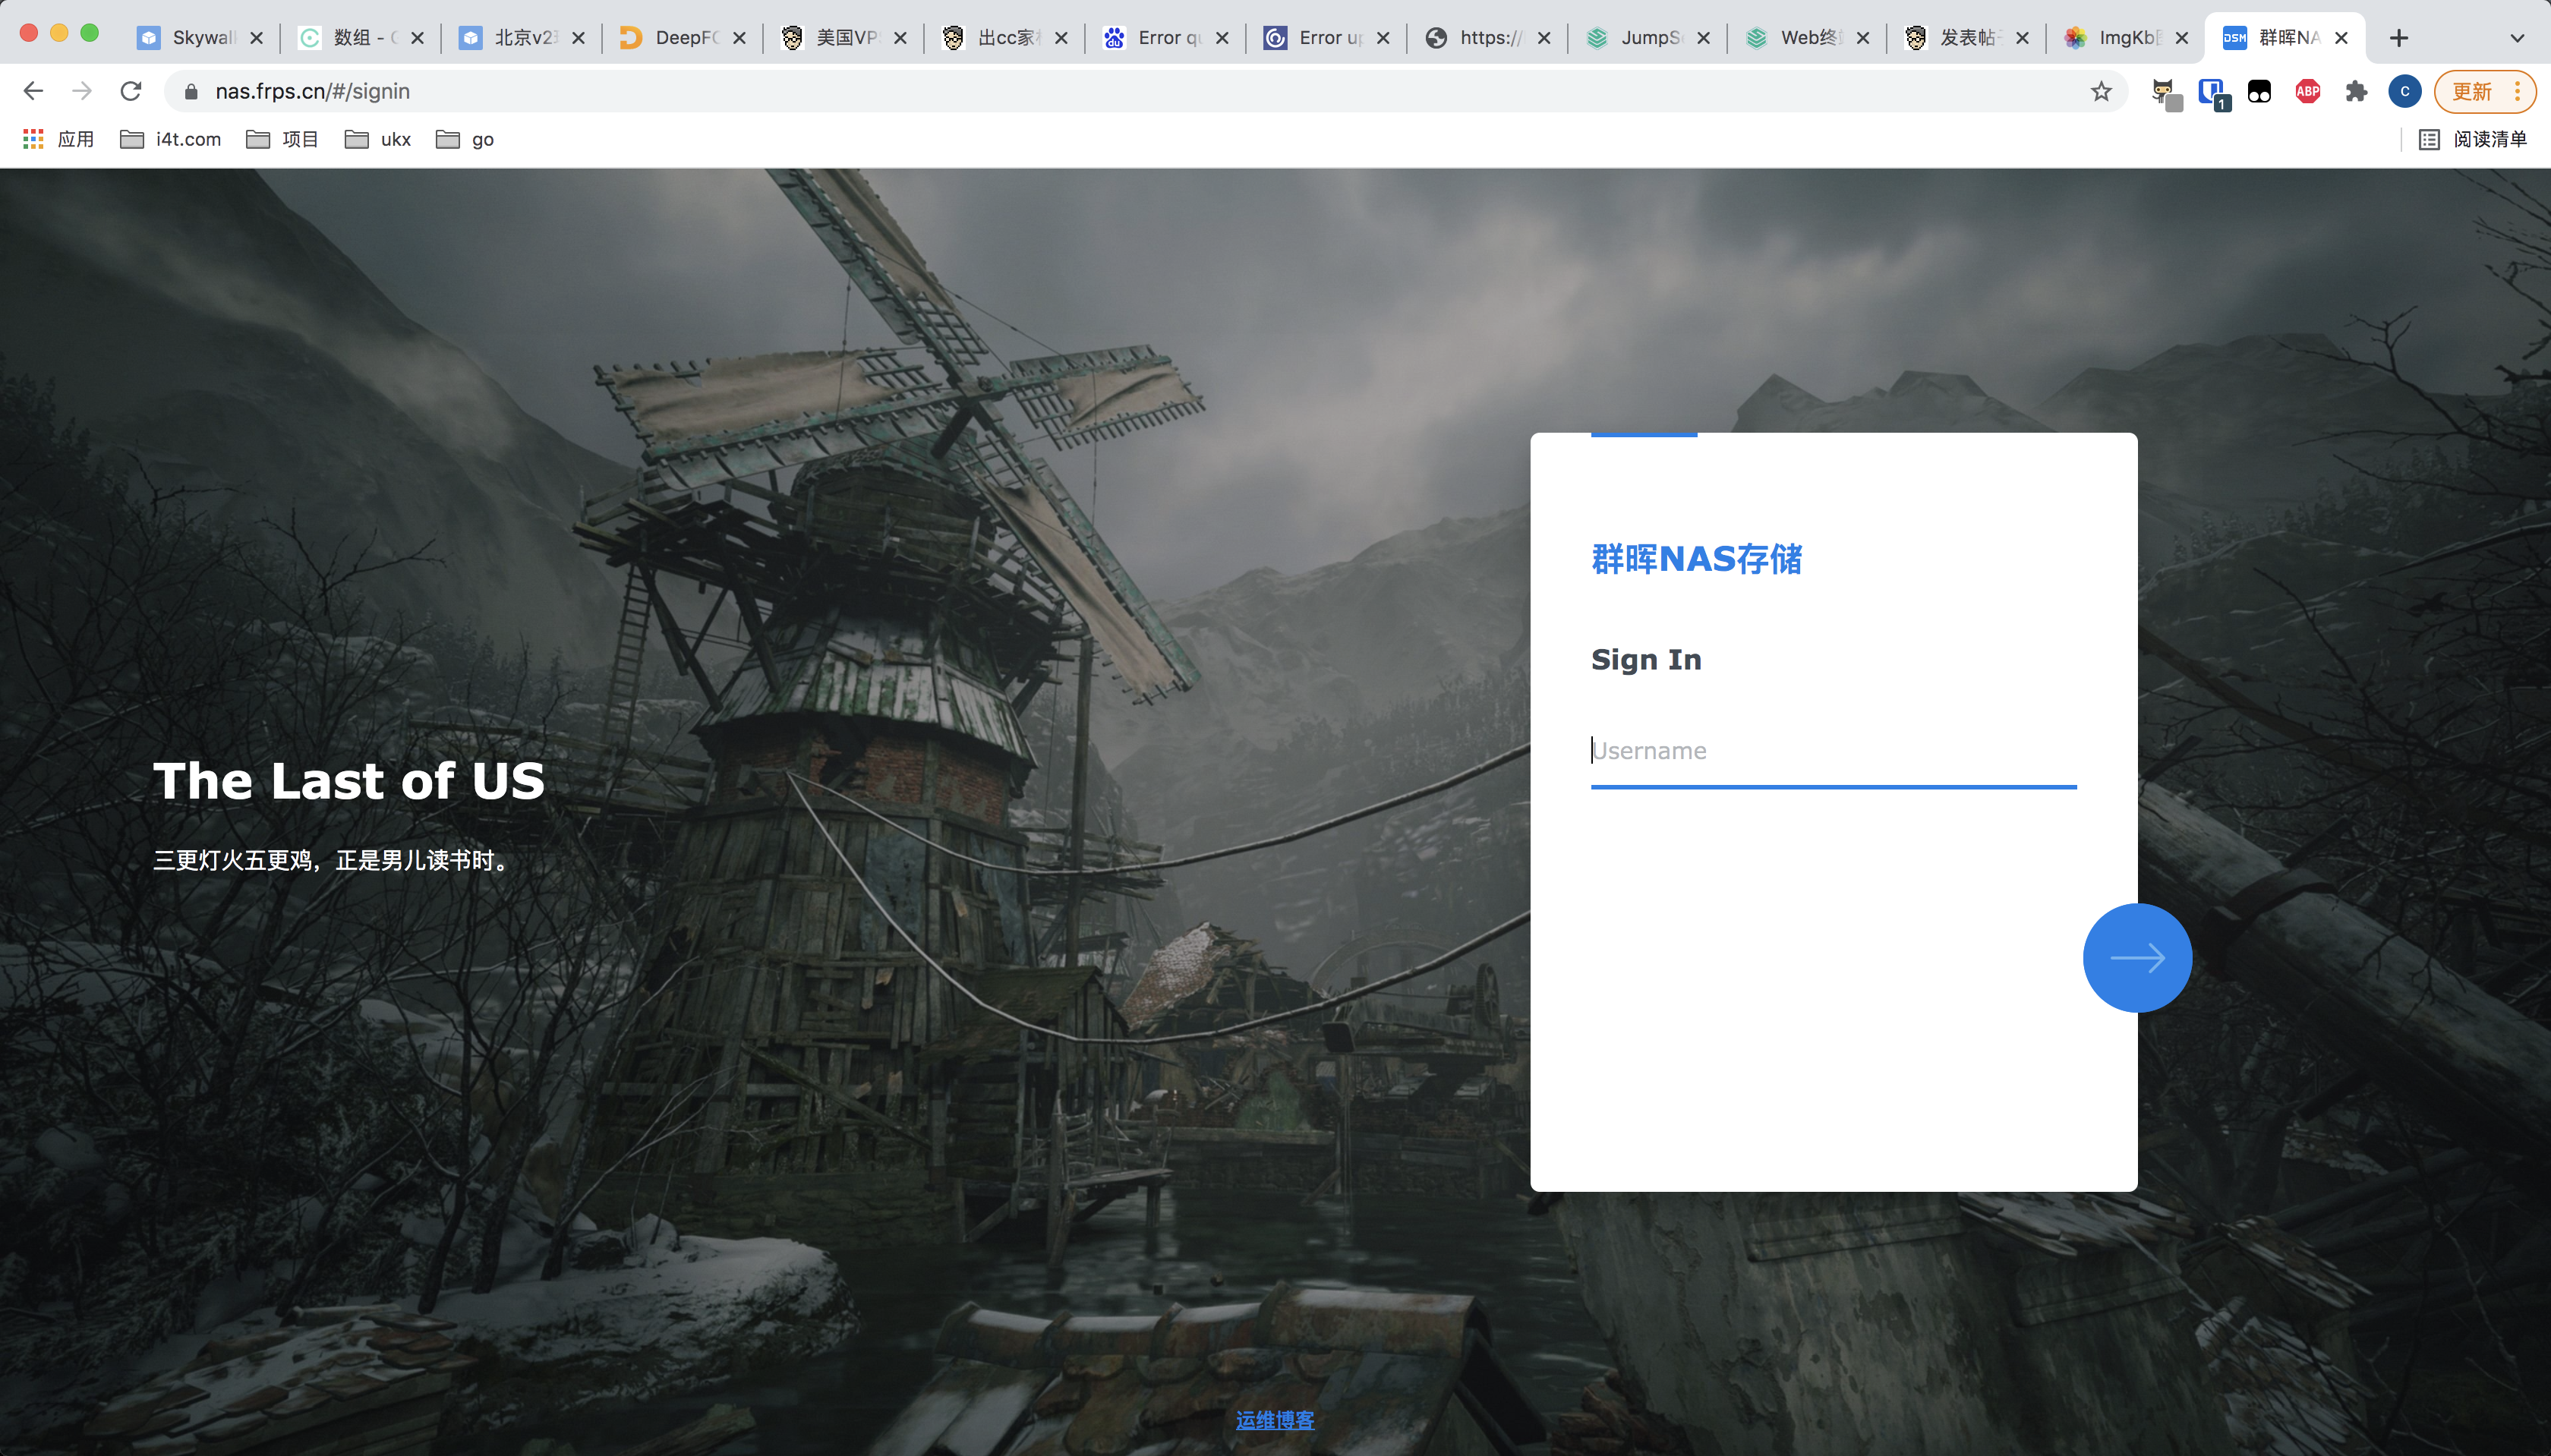Image resolution: width=2551 pixels, height=1456 pixels.
Task: Close the ImgKbE tab
Action: (2182, 38)
